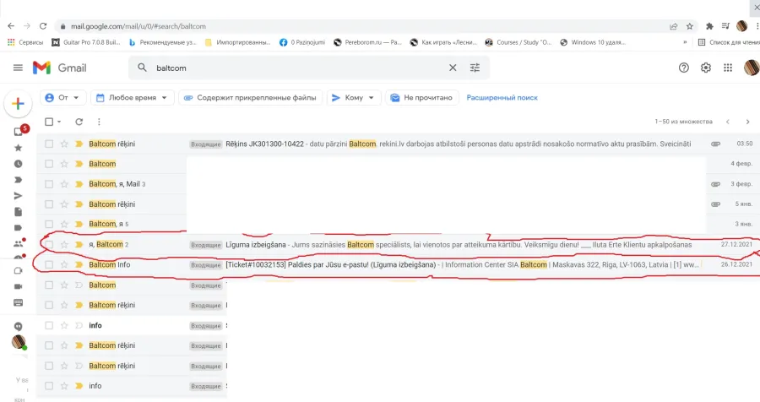Image resolution: width=760 pixels, height=402 pixels.
Task: Toggle importance marker on Baltcom, я 5
Action: [79, 224]
